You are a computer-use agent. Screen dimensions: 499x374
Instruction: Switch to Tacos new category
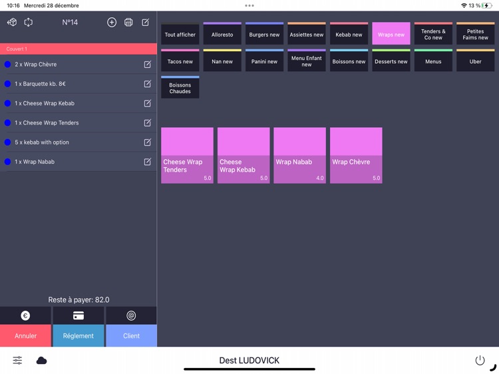point(180,60)
